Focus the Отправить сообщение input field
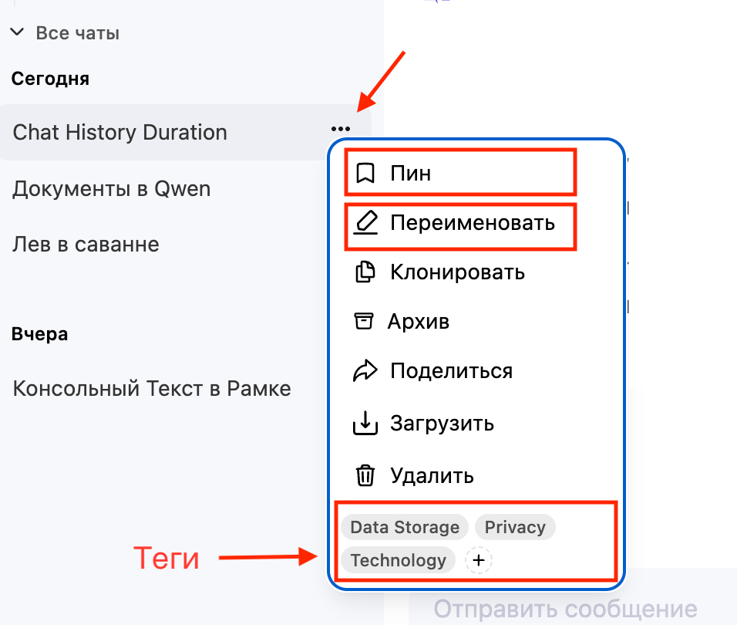The image size is (737, 625). pyautogui.click(x=565, y=608)
